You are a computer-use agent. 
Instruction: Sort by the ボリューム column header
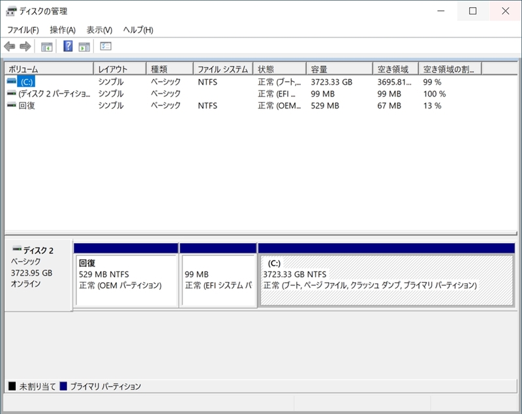49,69
